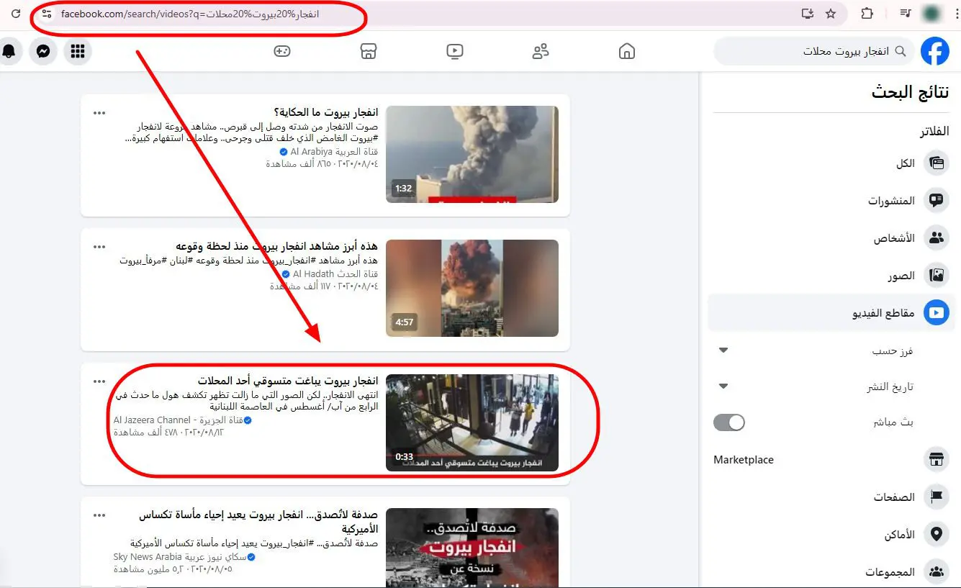This screenshot has height=588, width=961.
Task: Open video title انفجار بيروت ما الحكاية؟
Action: pos(326,113)
